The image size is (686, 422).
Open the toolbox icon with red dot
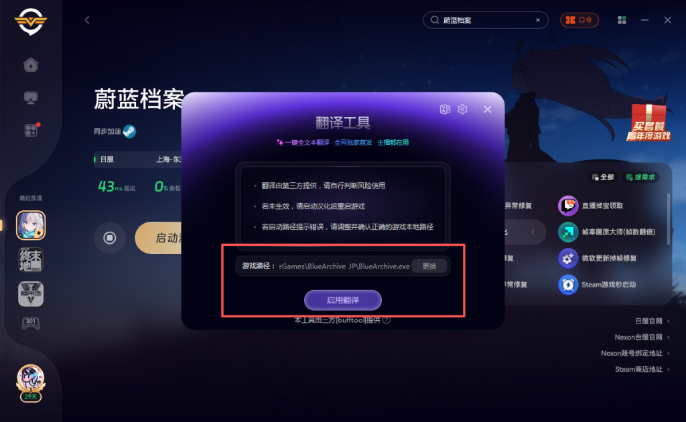tap(31, 130)
